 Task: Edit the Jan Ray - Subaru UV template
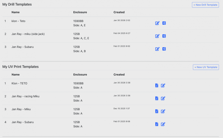point(163,124)
